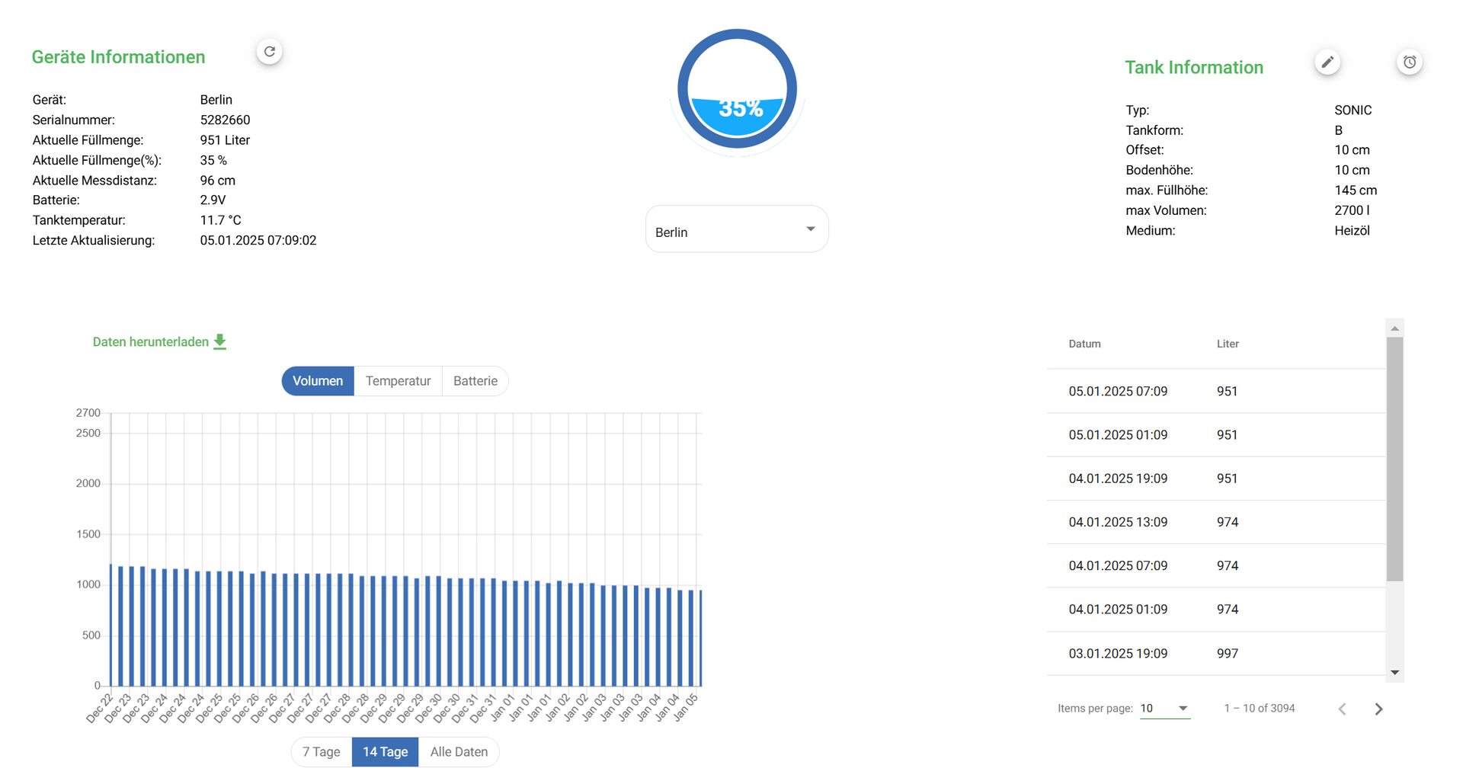Click the download arrow icon
This screenshot has height=781, width=1463.
[x=220, y=342]
